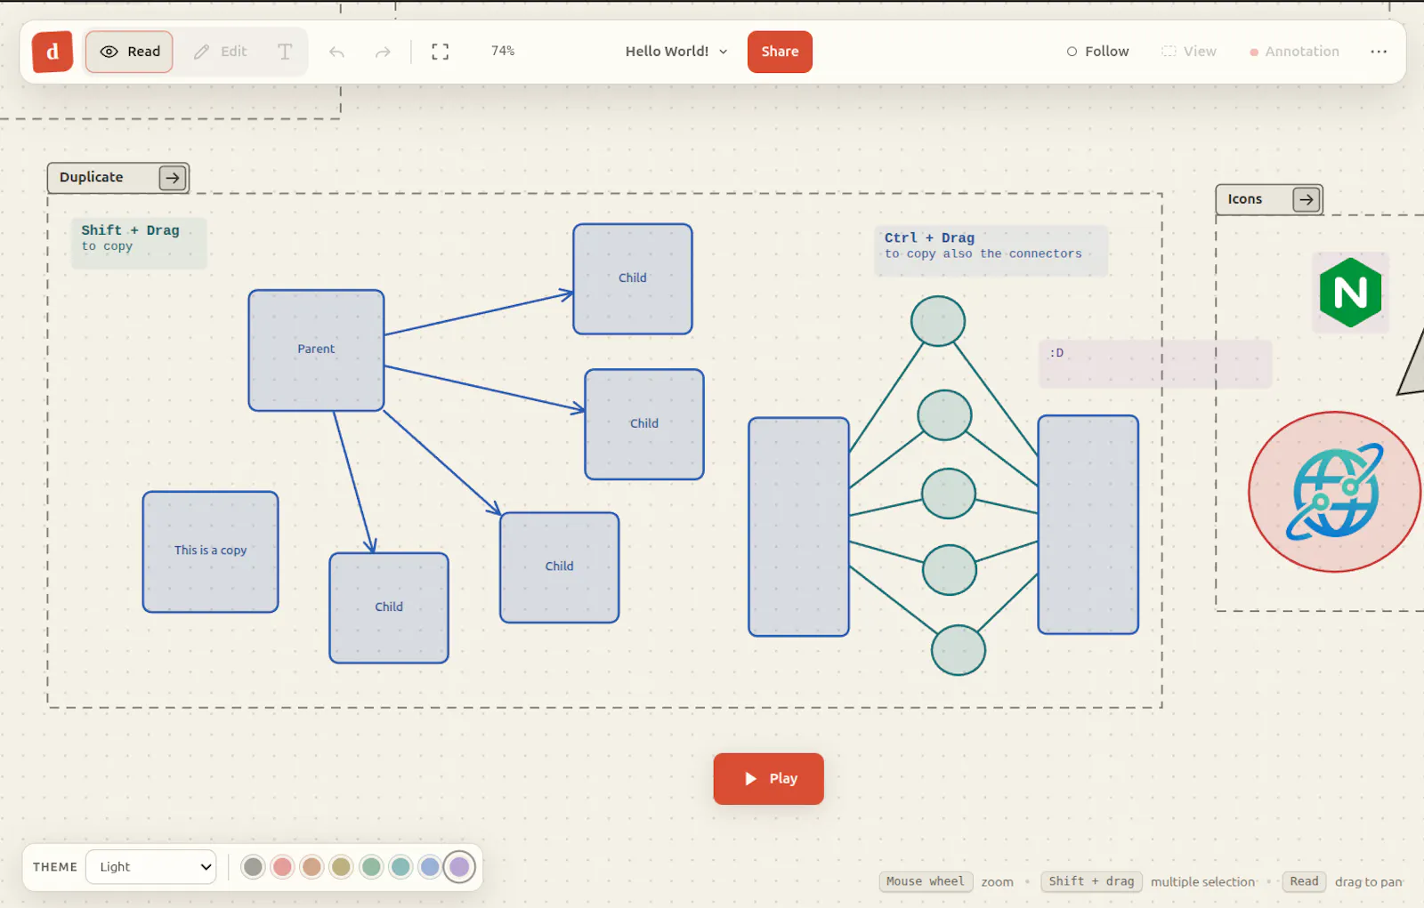Toggle the View option
The width and height of the screenshot is (1424, 908).
pos(1188,52)
